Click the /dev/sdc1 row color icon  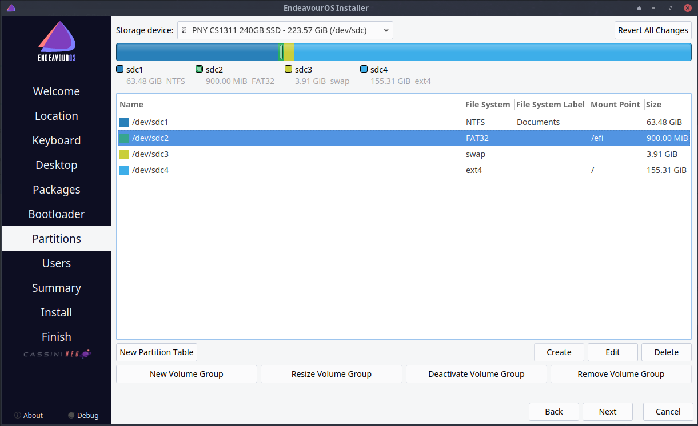point(124,122)
